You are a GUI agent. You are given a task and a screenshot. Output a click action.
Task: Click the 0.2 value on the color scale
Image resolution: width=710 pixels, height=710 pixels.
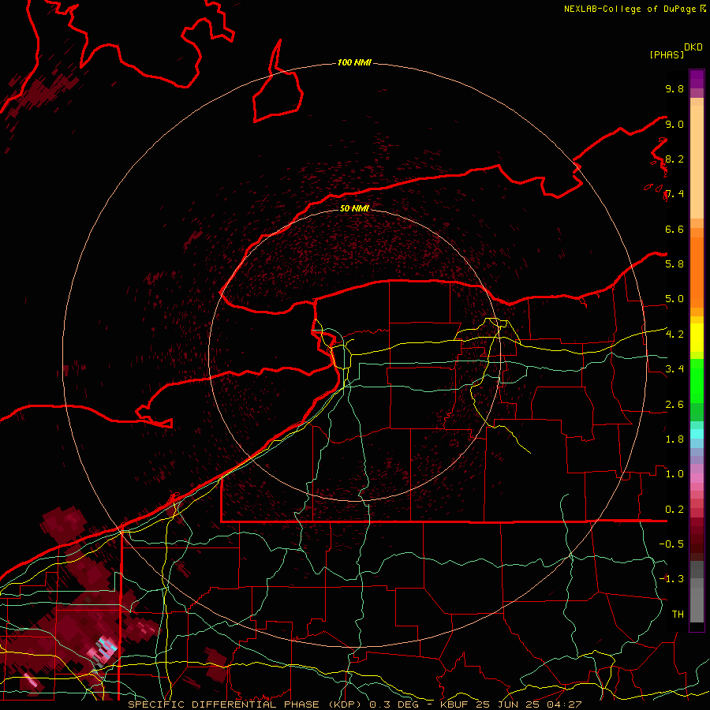[x=674, y=509]
